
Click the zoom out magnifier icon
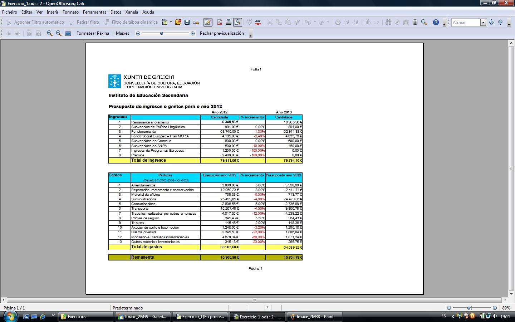click(x=59, y=33)
